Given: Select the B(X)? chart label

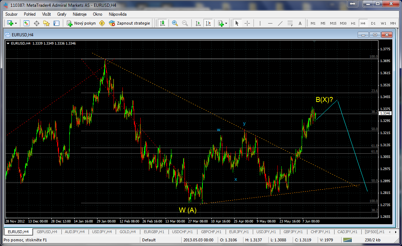Looking at the screenshot, I should [324, 100].
